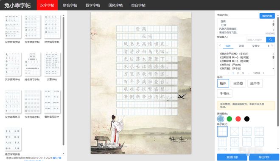Click the content textarea scroll-up arrow

coord(273,21)
